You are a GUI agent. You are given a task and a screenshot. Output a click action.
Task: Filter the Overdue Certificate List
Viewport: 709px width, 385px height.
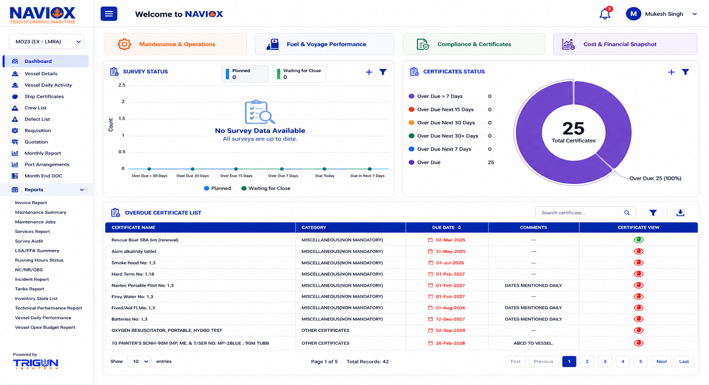(653, 213)
